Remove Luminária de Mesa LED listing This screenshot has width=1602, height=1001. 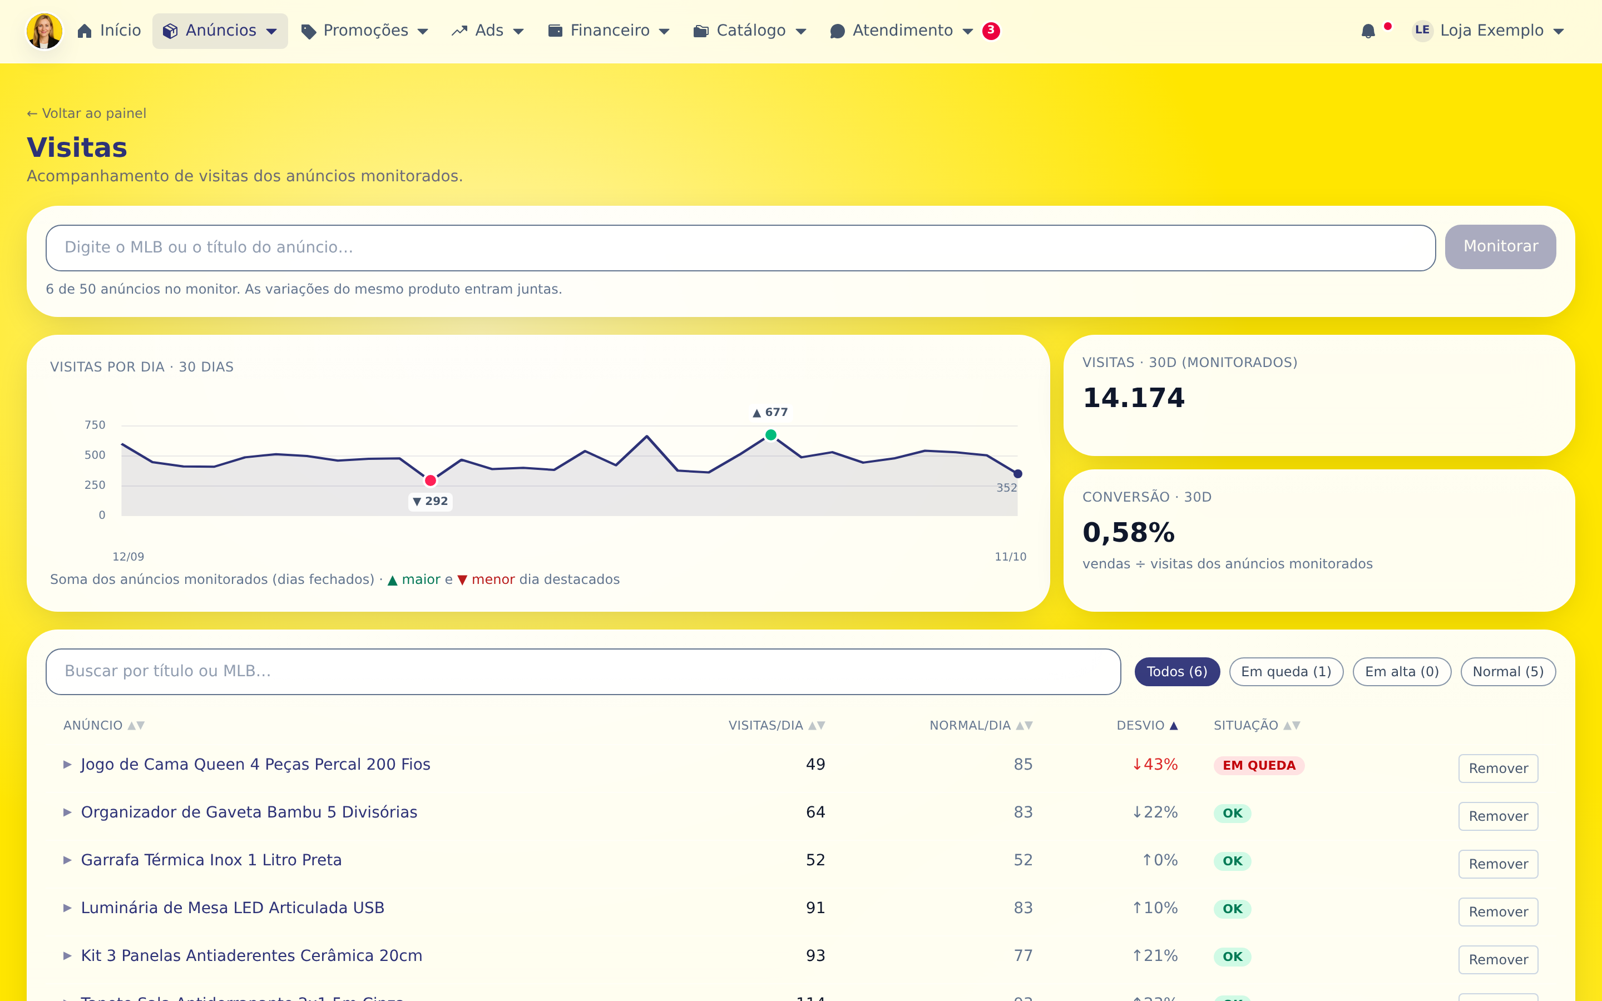(x=1497, y=911)
